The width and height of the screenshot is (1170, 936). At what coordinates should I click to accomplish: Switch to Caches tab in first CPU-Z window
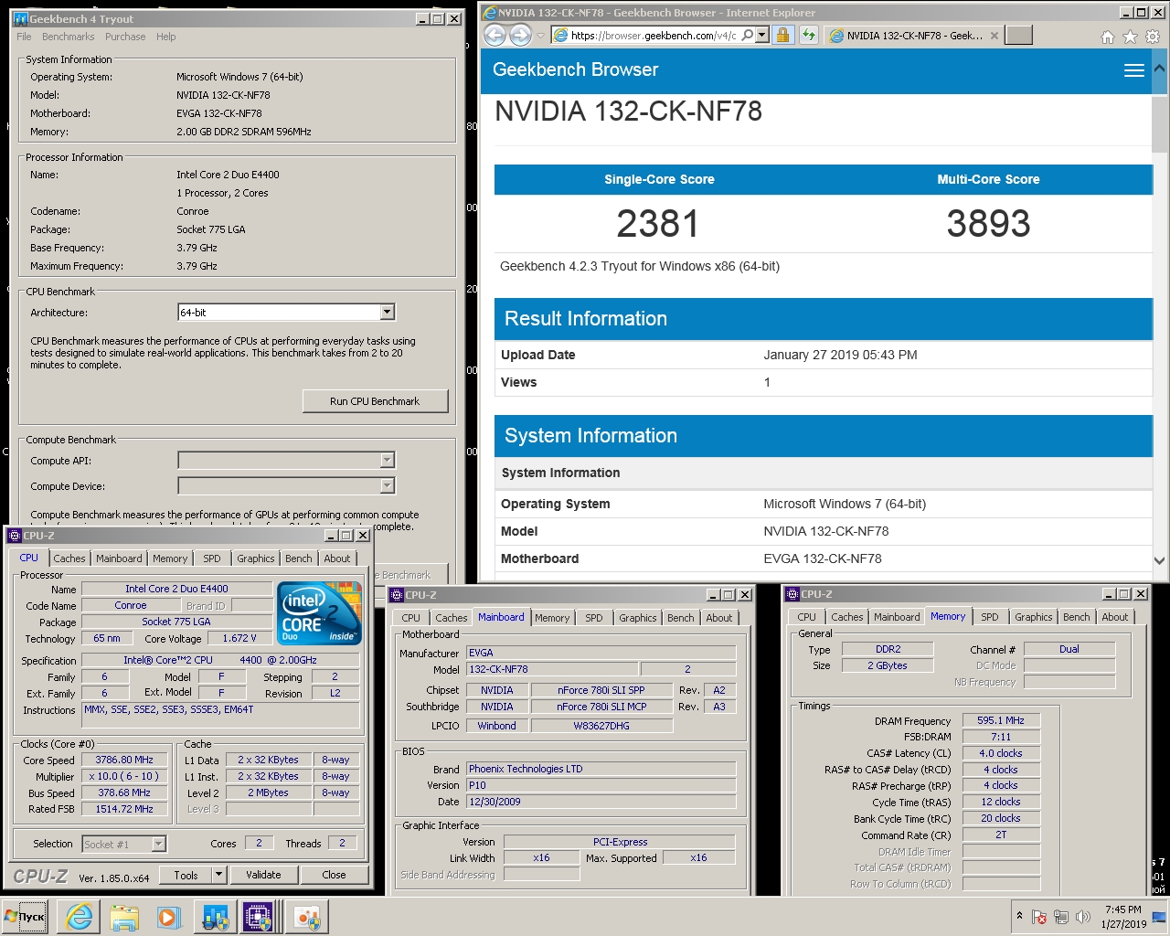69,558
